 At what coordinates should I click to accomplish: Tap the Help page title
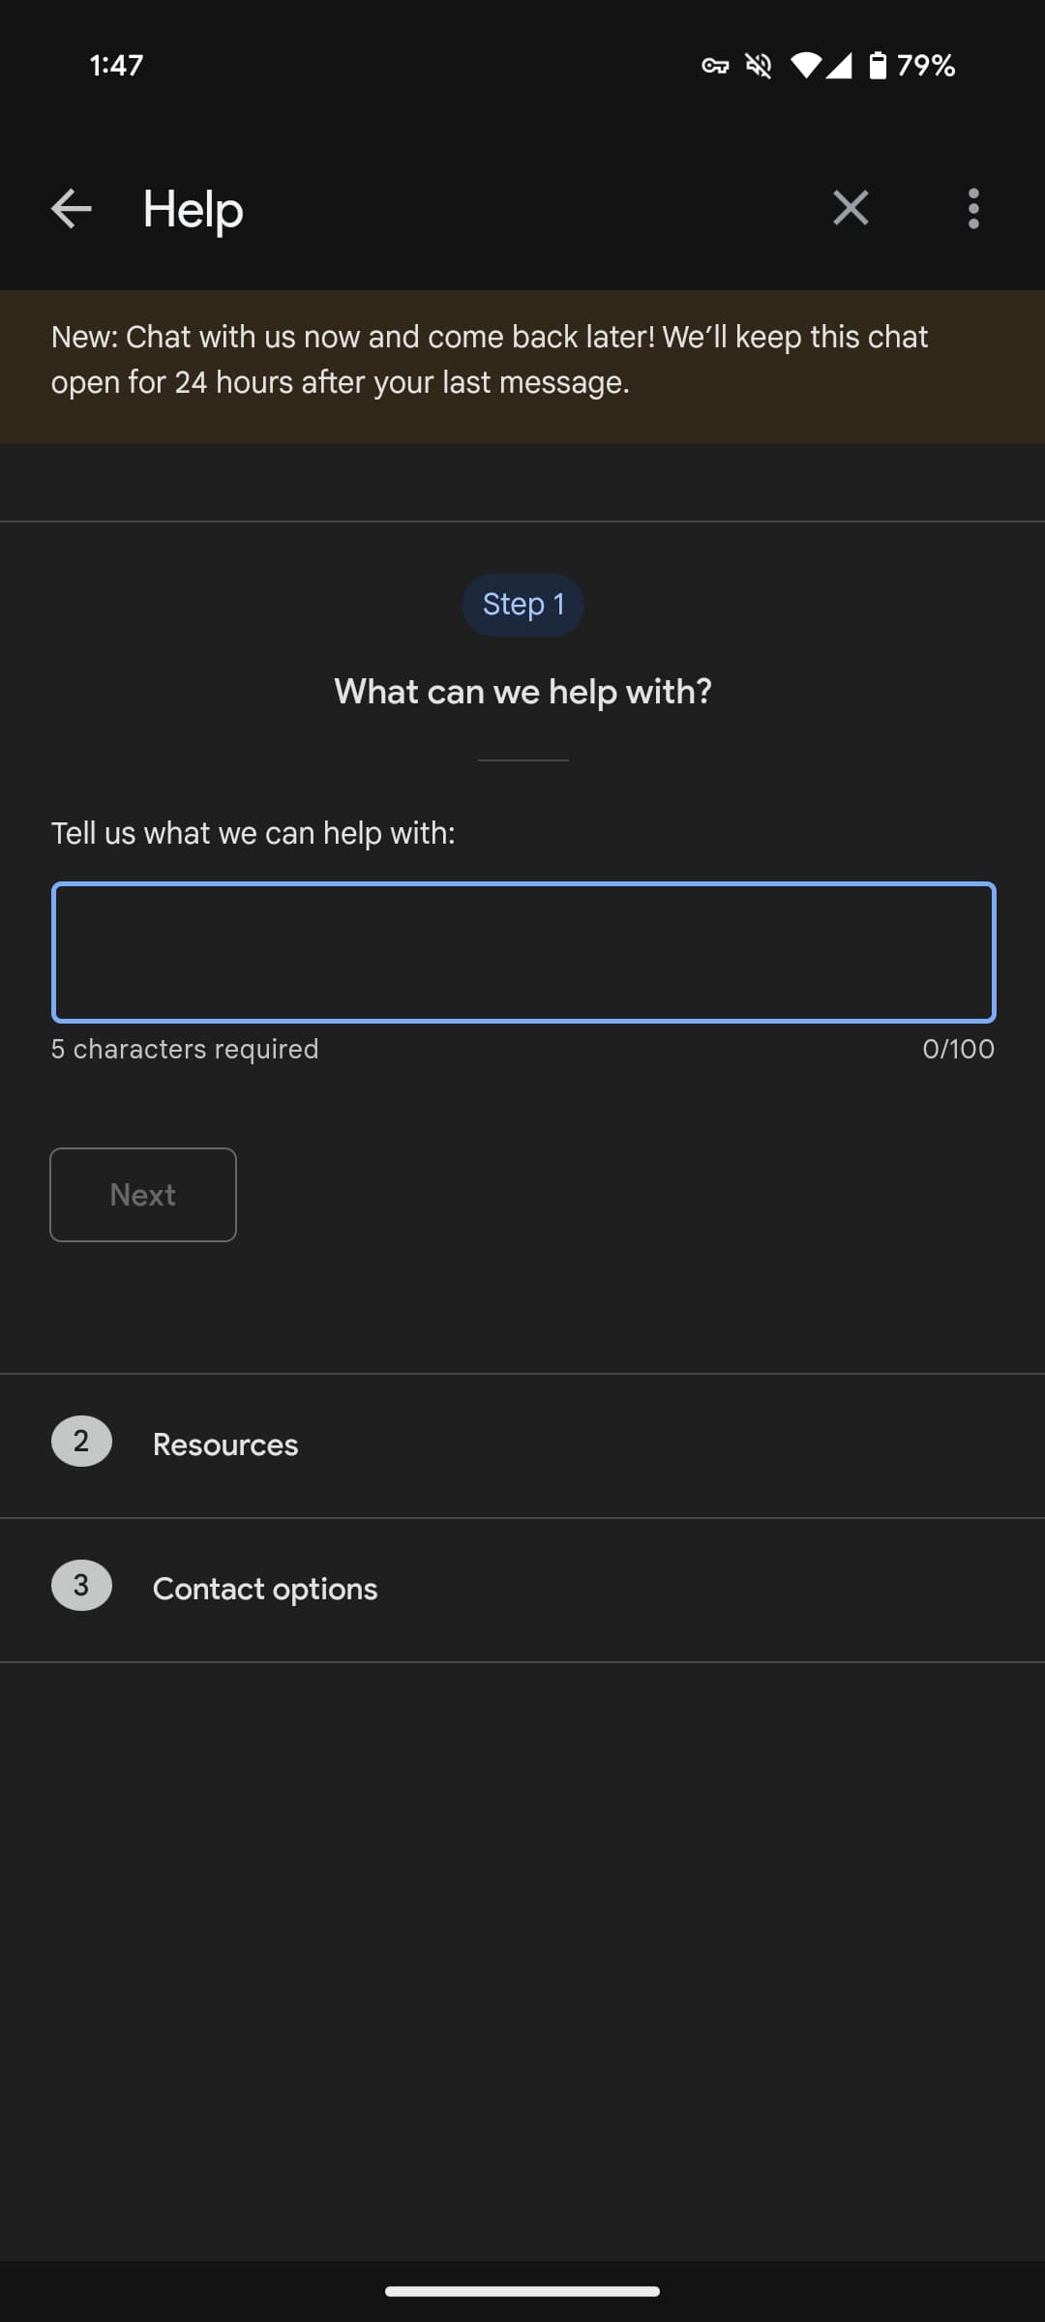[193, 209]
